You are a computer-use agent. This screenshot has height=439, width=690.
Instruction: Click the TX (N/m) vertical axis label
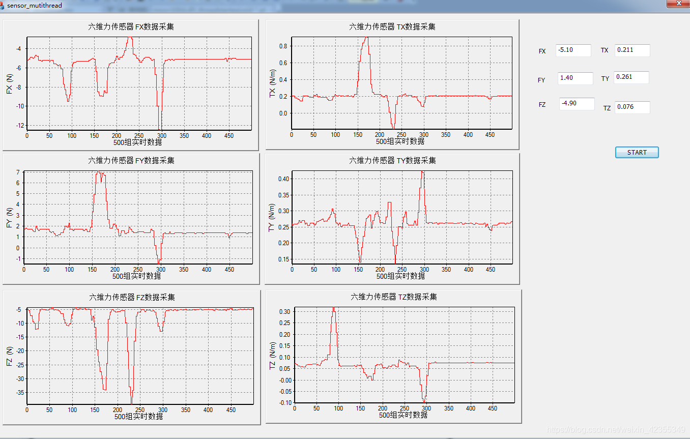coord(272,84)
